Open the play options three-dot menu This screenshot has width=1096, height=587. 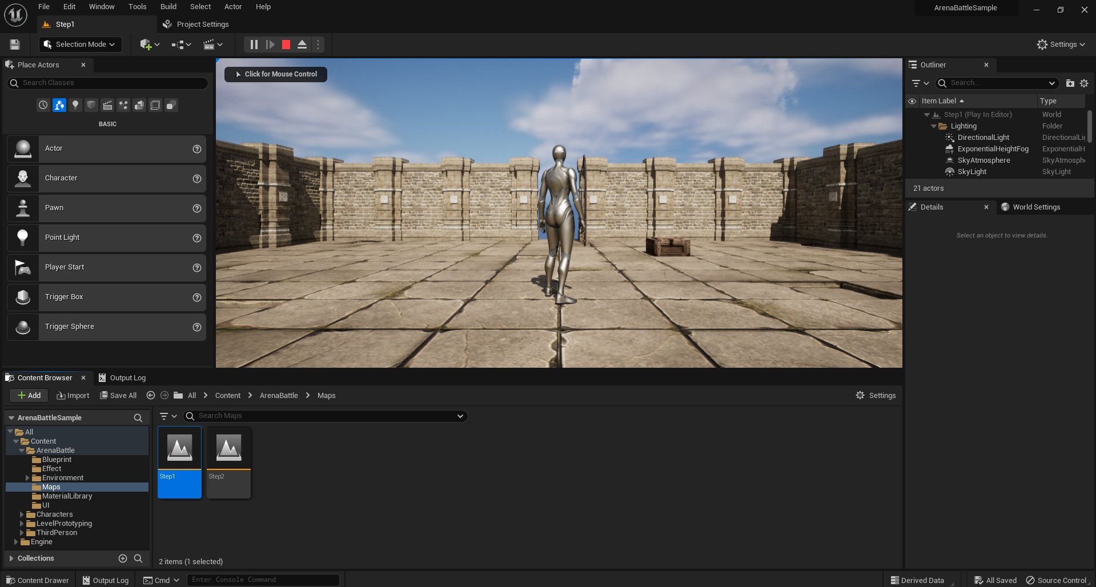coord(318,45)
